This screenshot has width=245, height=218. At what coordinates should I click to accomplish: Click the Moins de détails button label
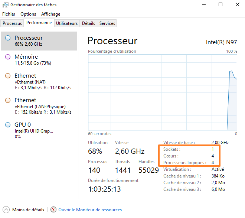28,210
